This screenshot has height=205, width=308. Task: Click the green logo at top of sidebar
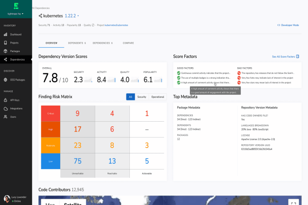(16, 6)
